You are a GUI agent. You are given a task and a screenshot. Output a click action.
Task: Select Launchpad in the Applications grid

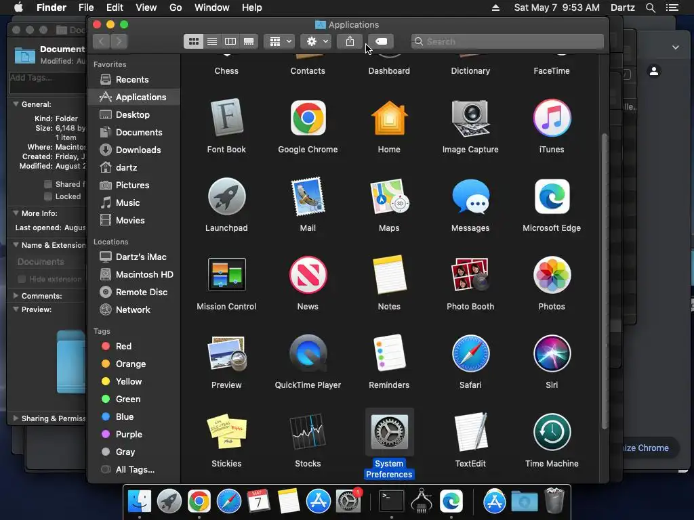[226, 197]
